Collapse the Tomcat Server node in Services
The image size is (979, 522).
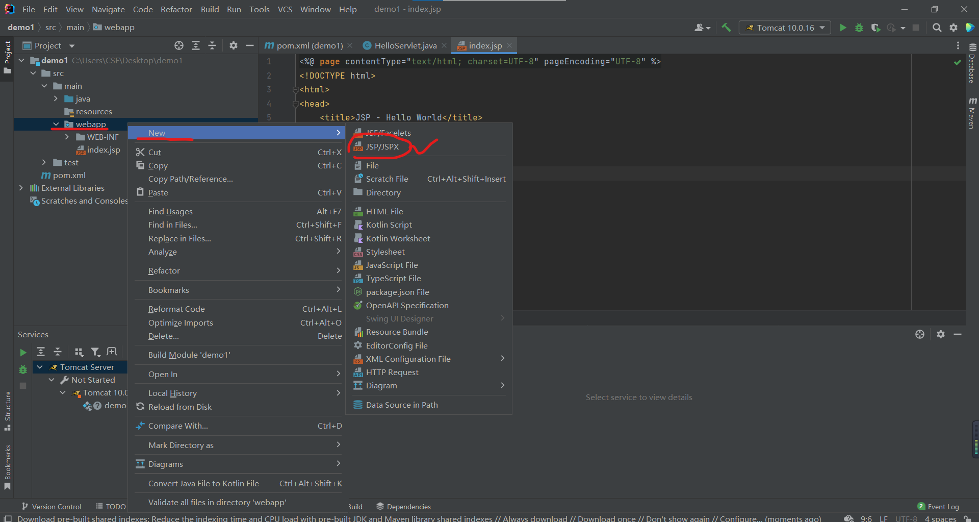(40, 367)
